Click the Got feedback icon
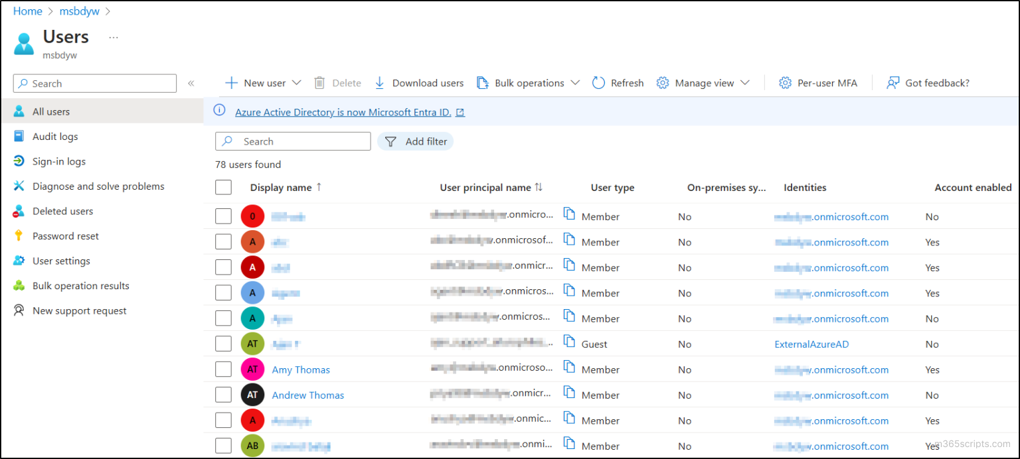This screenshot has width=1020, height=459. click(x=892, y=82)
